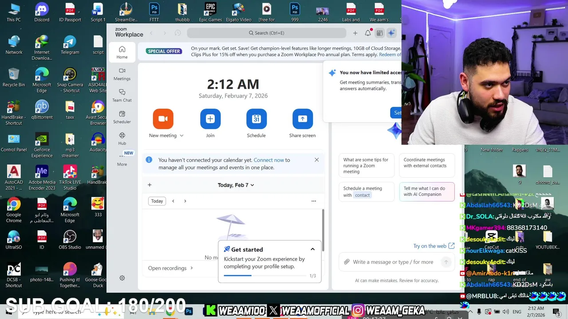Click the Zoom search field

coord(266,33)
